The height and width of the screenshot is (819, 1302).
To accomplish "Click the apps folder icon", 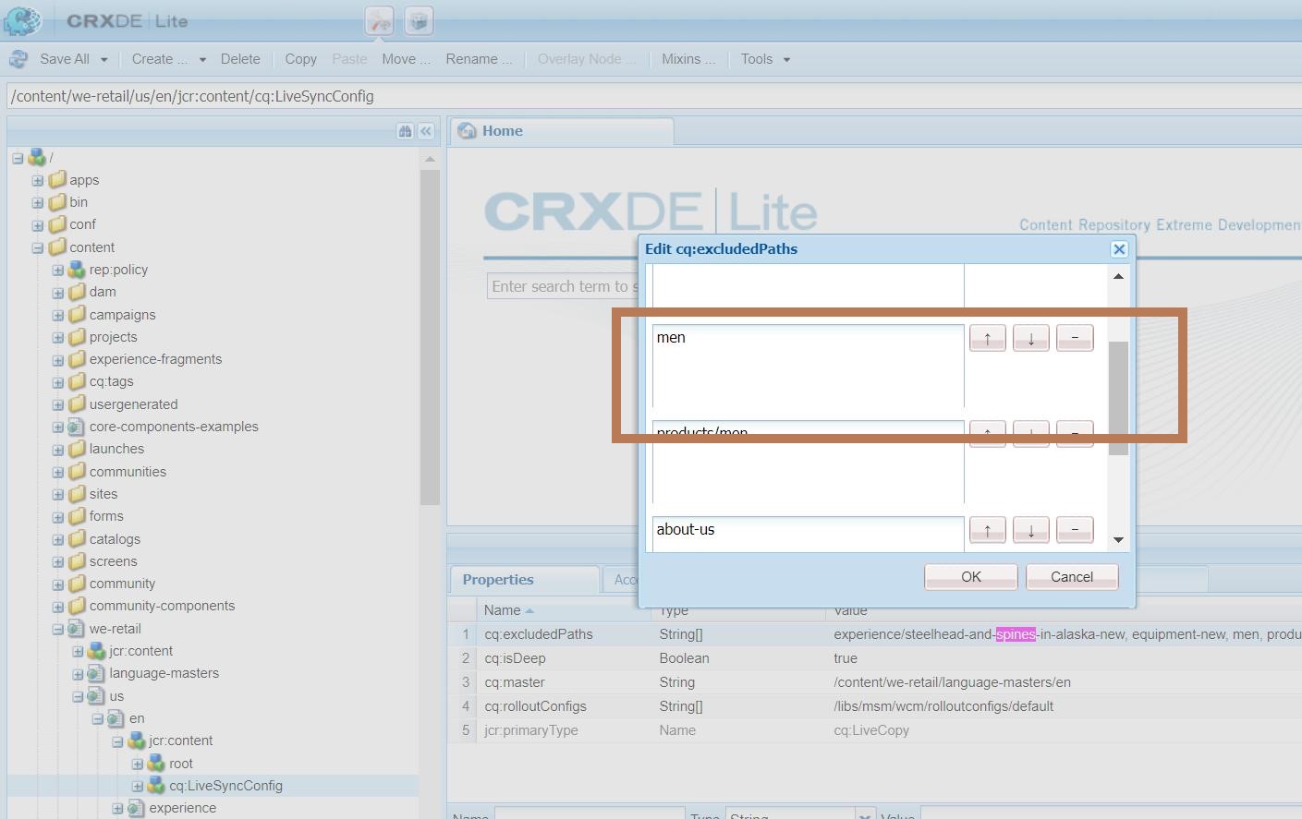I will (x=57, y=180).
